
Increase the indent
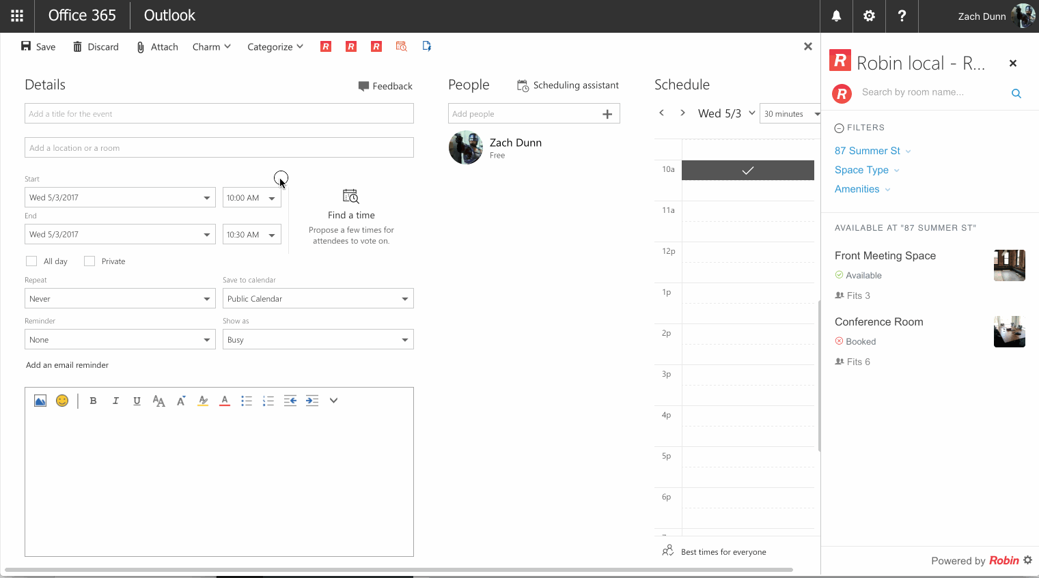312,401
